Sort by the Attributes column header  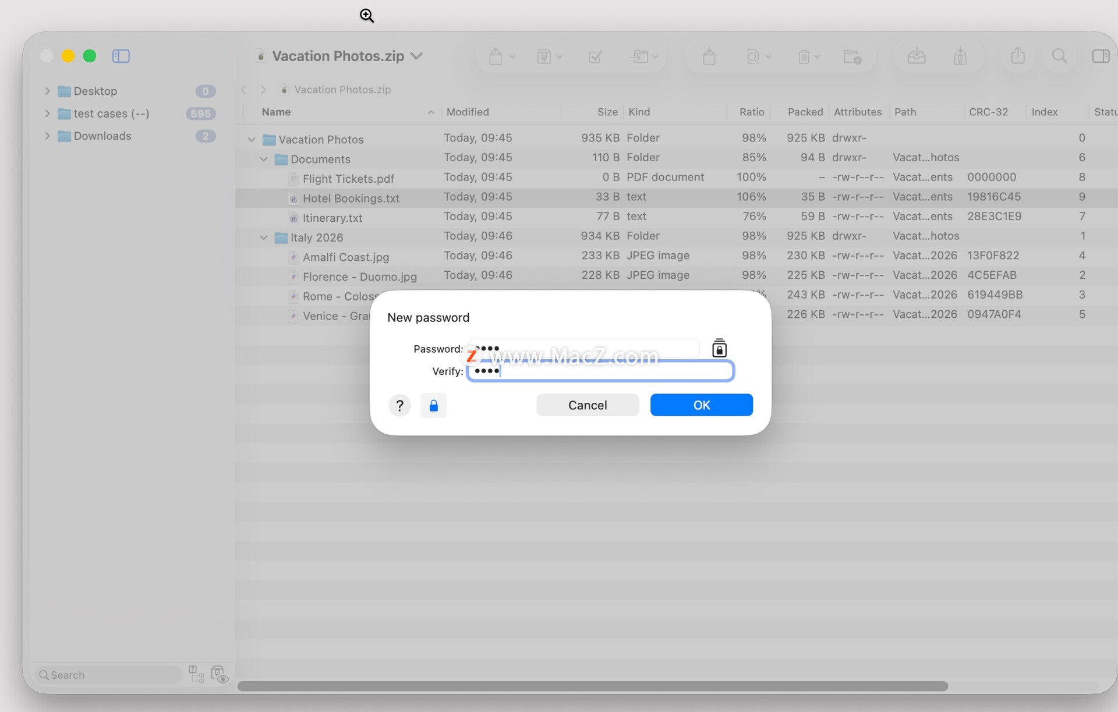[x=858, y=112]
